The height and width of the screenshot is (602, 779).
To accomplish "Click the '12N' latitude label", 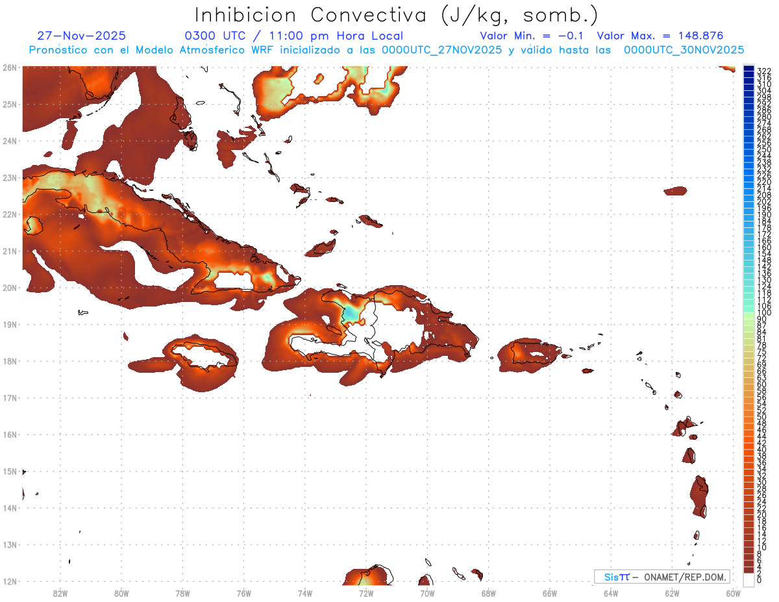I will (x=9, y=582).
